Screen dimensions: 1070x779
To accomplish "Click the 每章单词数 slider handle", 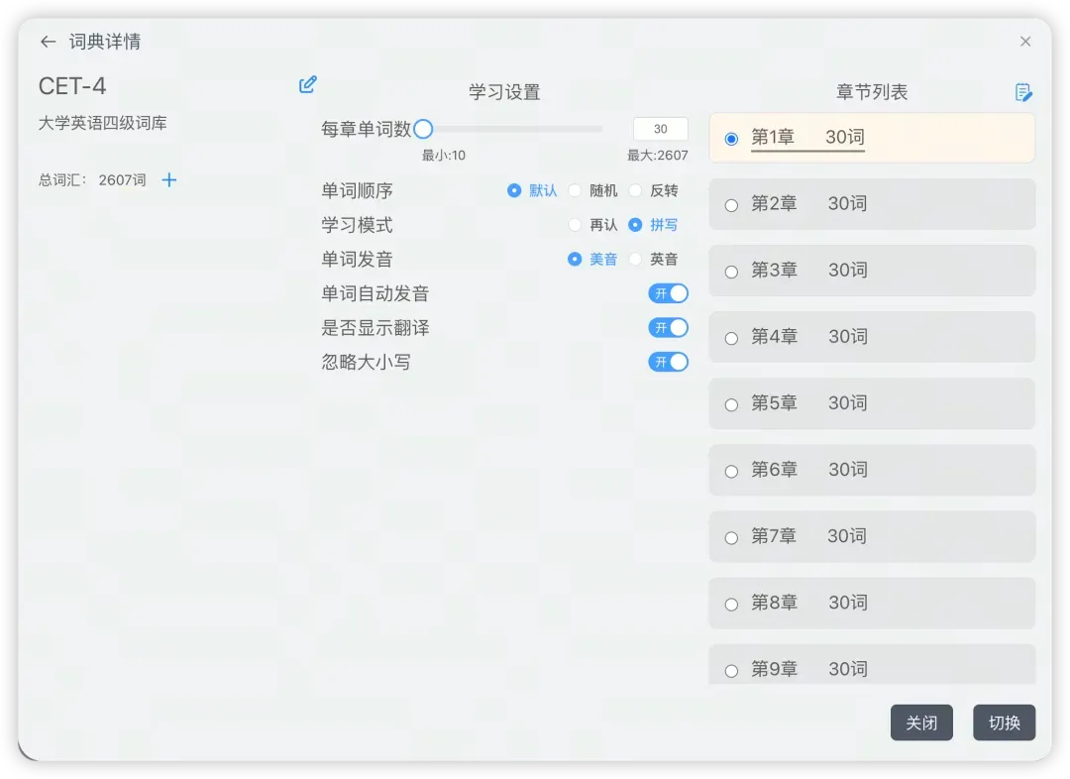I will click(x=423, y=129).
